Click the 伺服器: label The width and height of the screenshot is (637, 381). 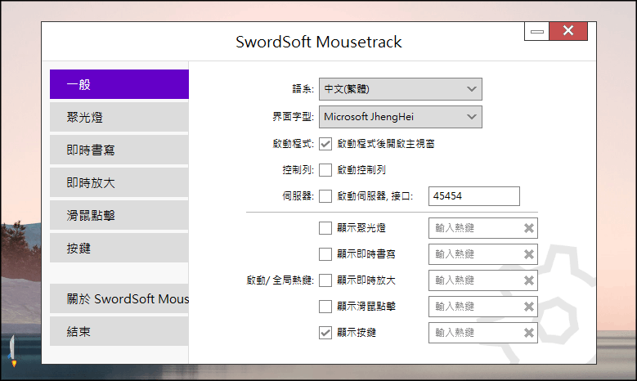tap(298, 196)
